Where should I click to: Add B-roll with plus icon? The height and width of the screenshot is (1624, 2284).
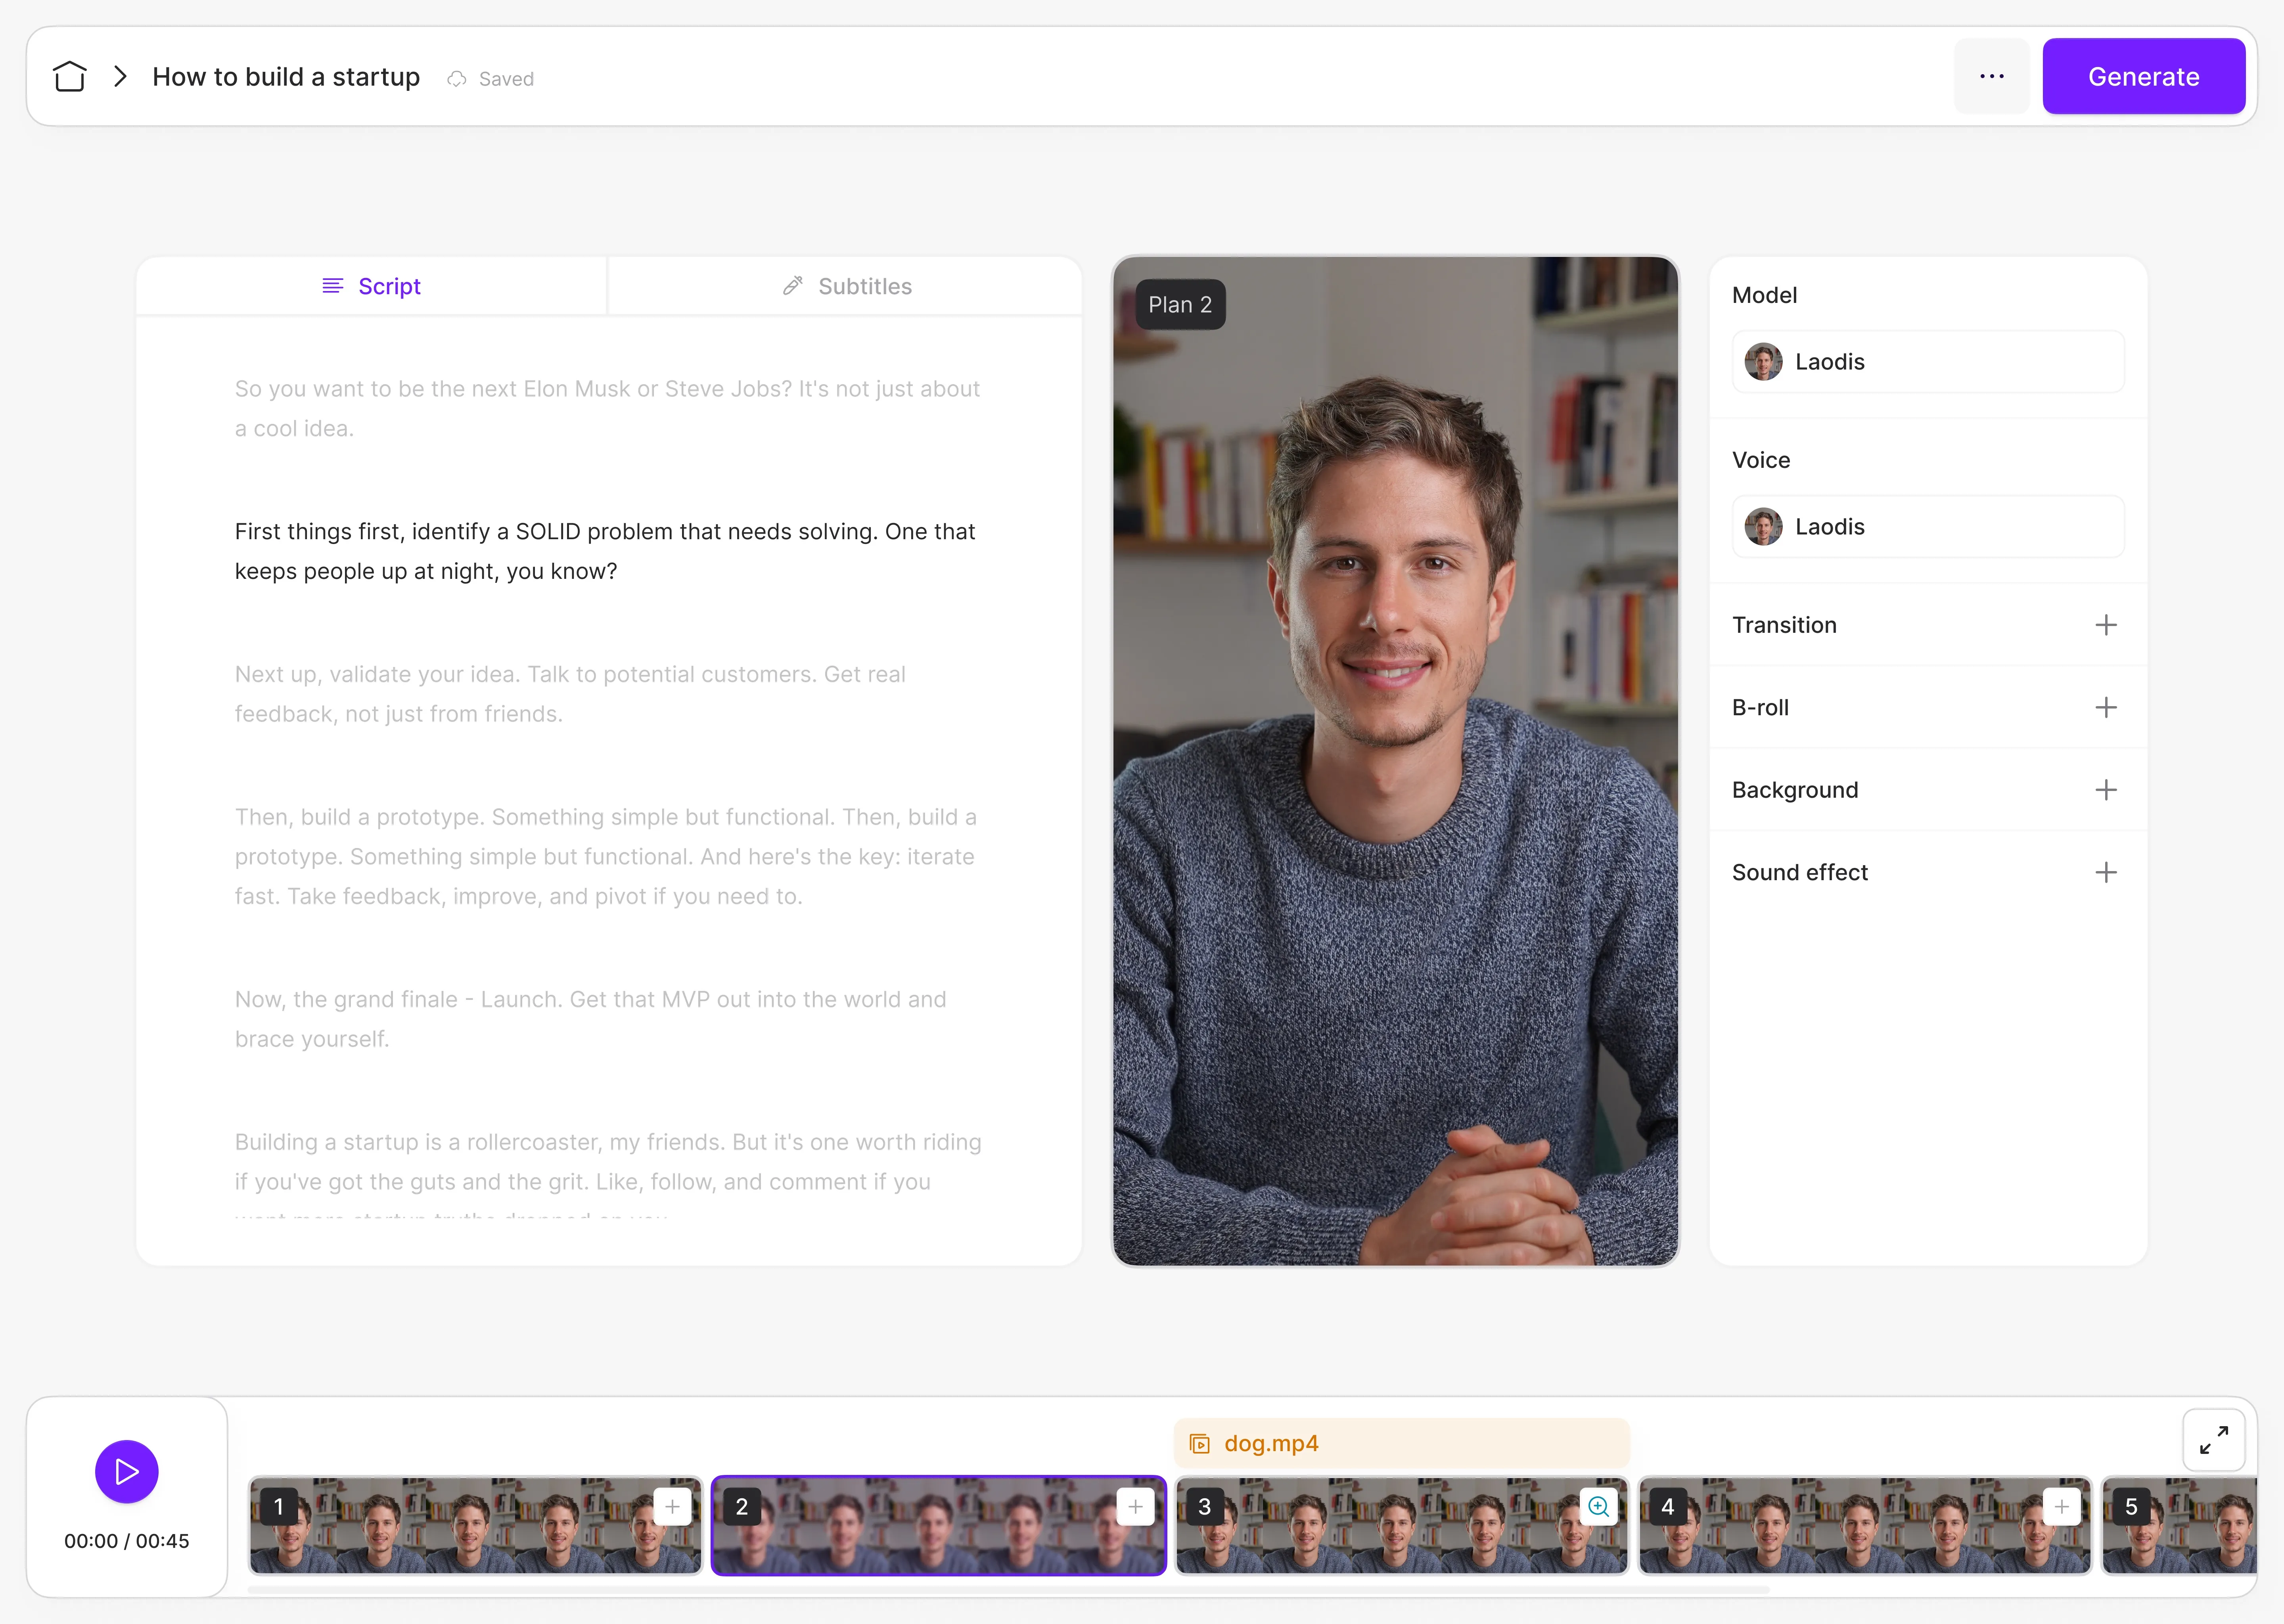click(x=2105, y=708)
